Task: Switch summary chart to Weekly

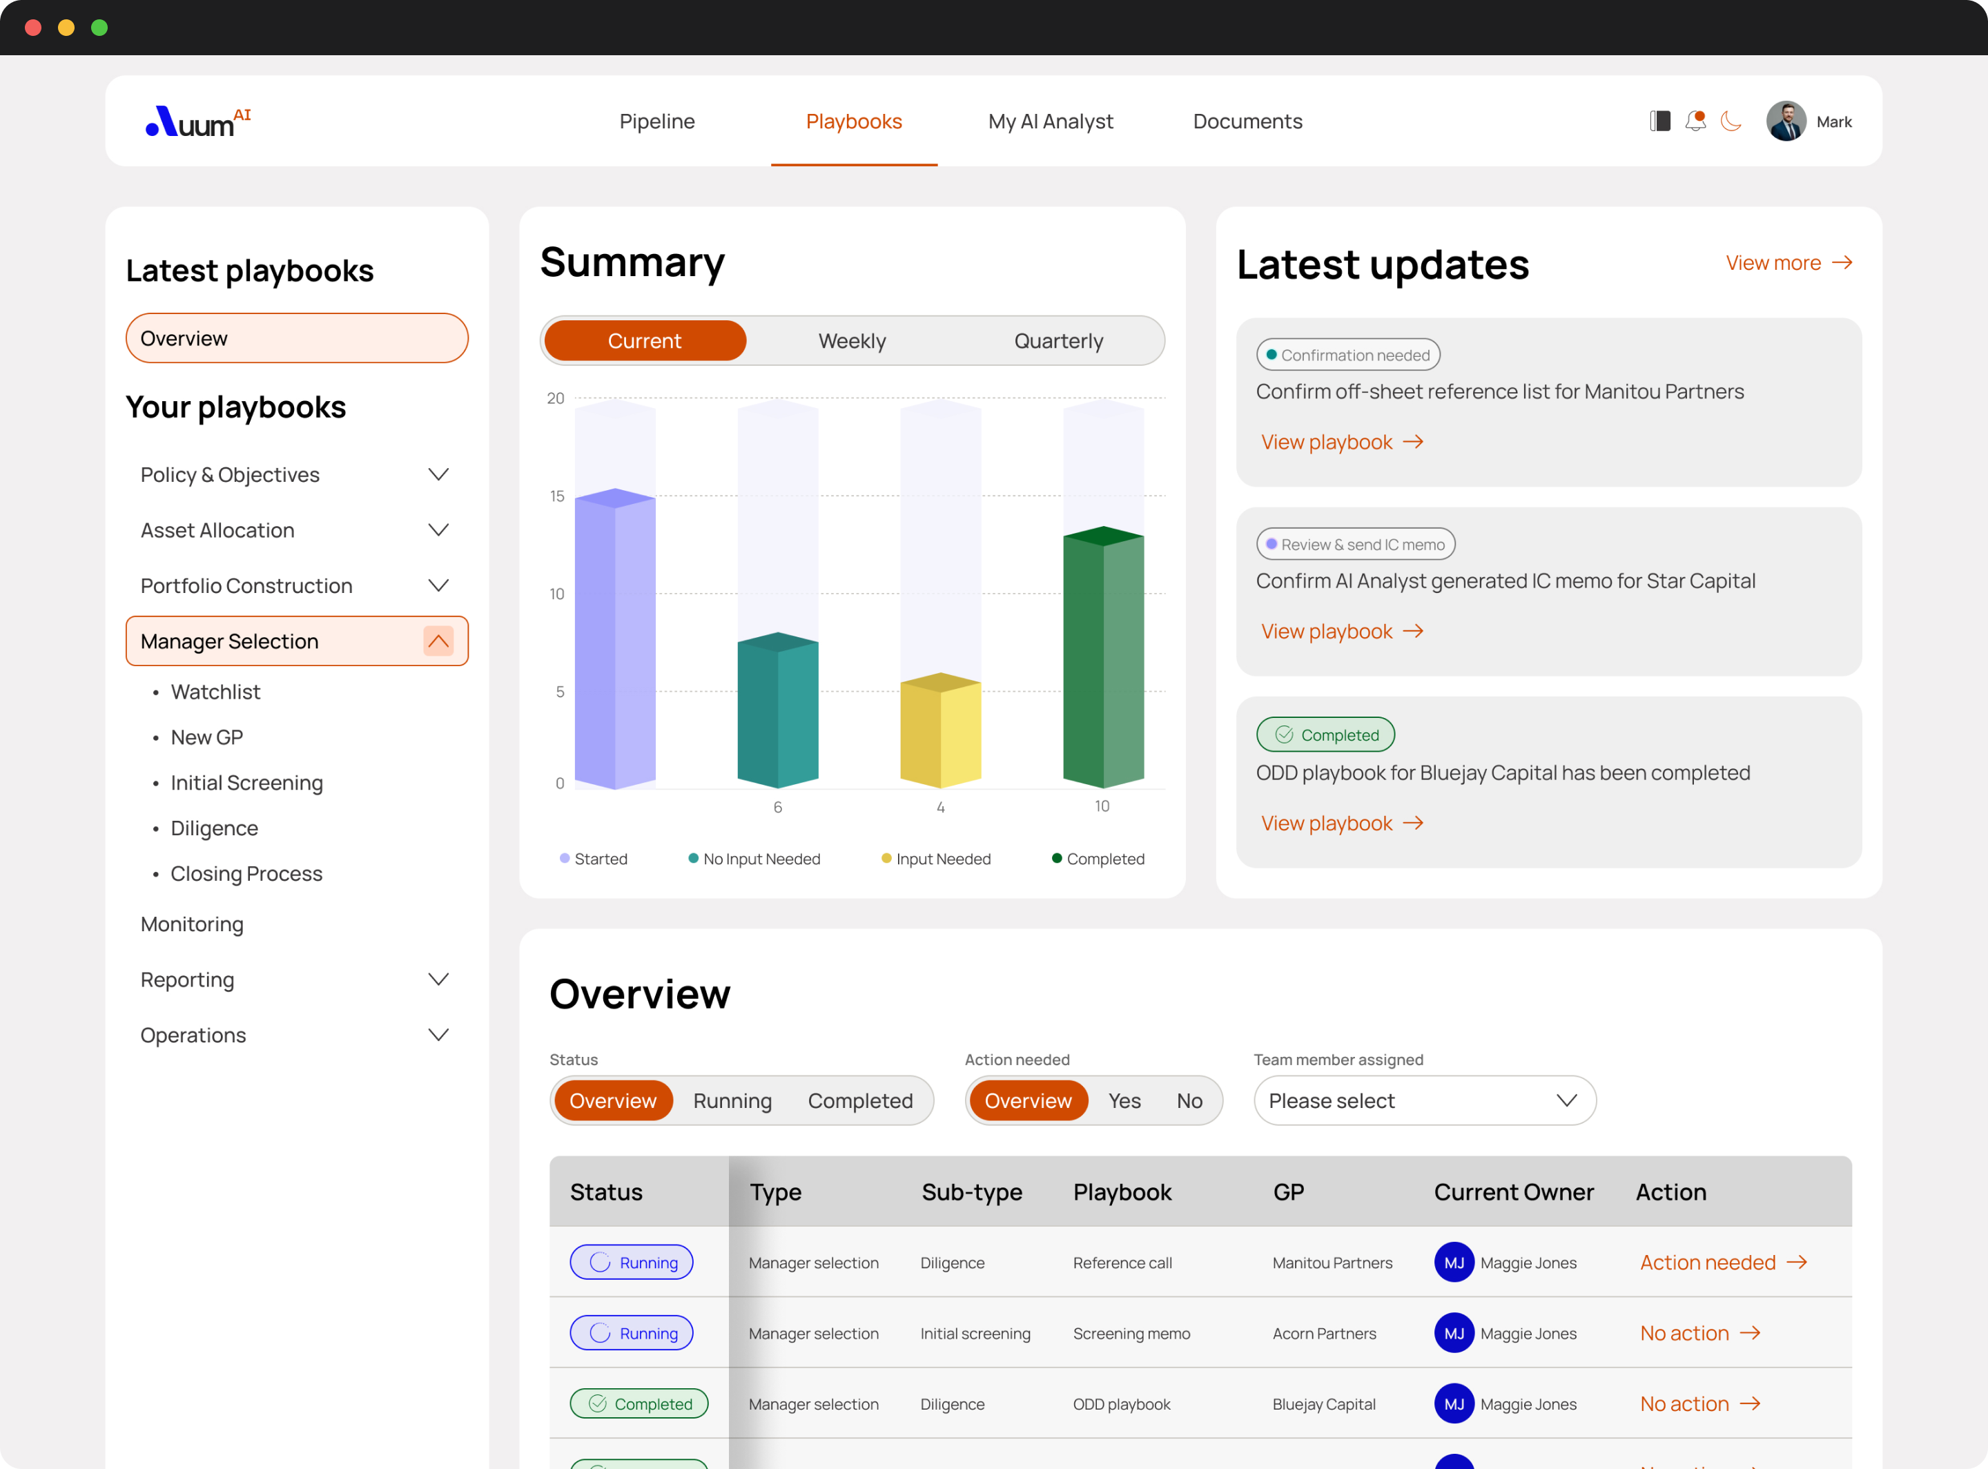Action: click(x=851, y=340)
